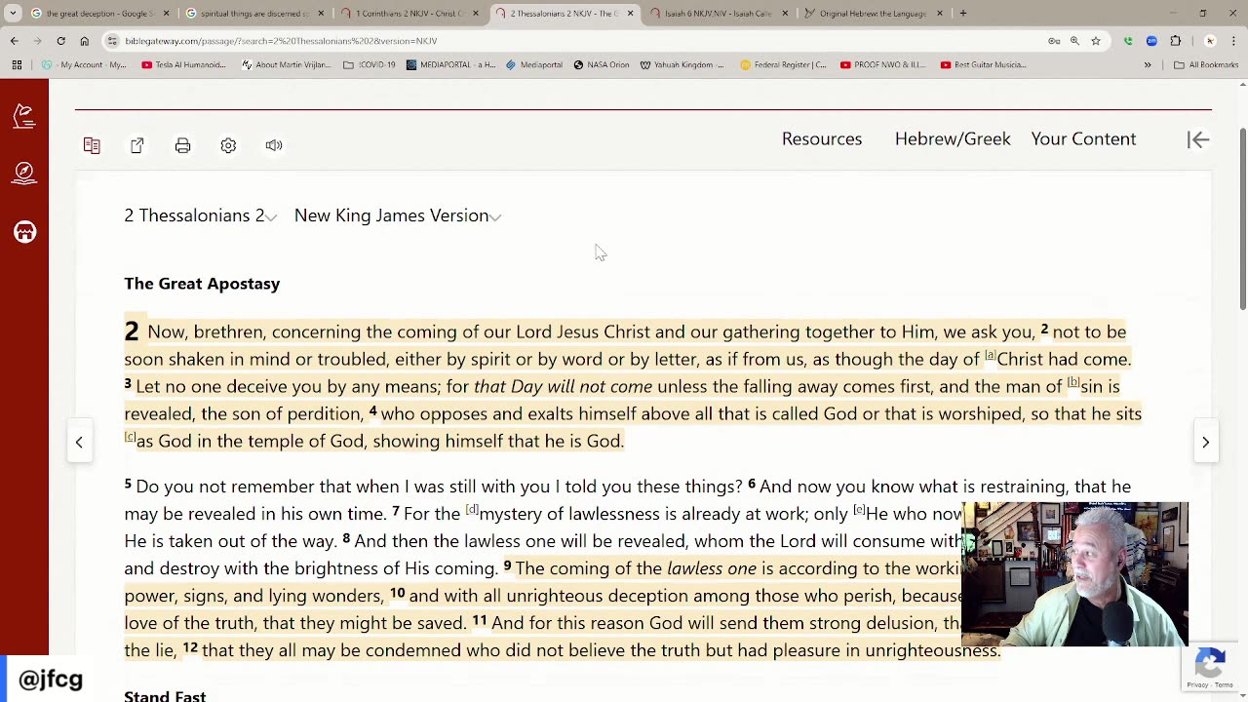Open the apps grid in bookmarks bar

[x=17, y=65]
